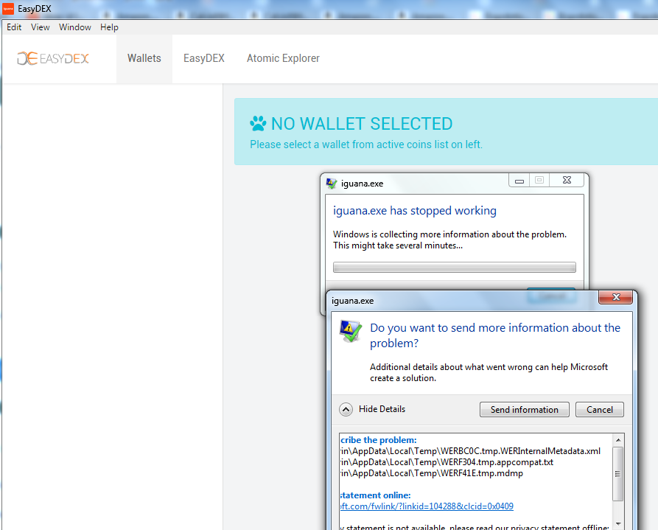Viewport: 658px width, 530px height.
Task: Click 'Do you want to send more information' heading
Action: [495, 335]
